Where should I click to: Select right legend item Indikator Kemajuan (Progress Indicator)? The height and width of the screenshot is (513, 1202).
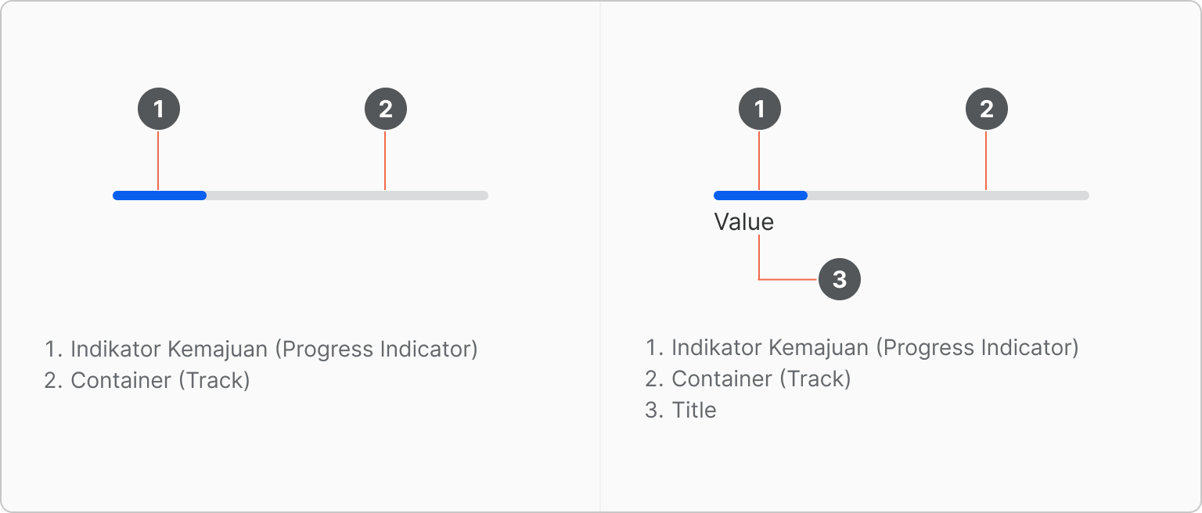tap(862, 347)
